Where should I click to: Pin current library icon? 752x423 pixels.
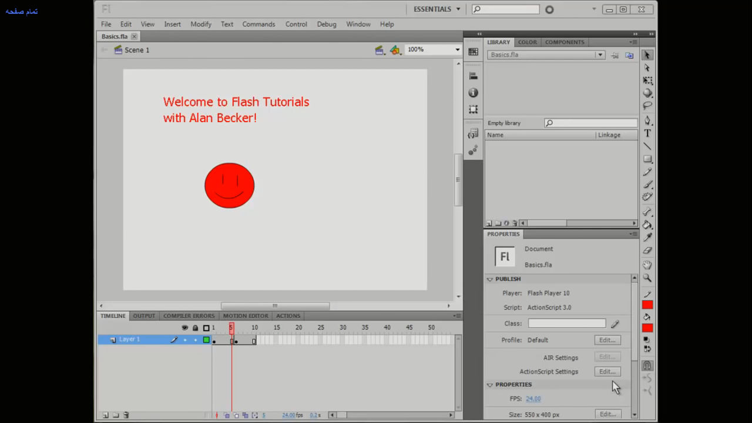click(615, 55)
